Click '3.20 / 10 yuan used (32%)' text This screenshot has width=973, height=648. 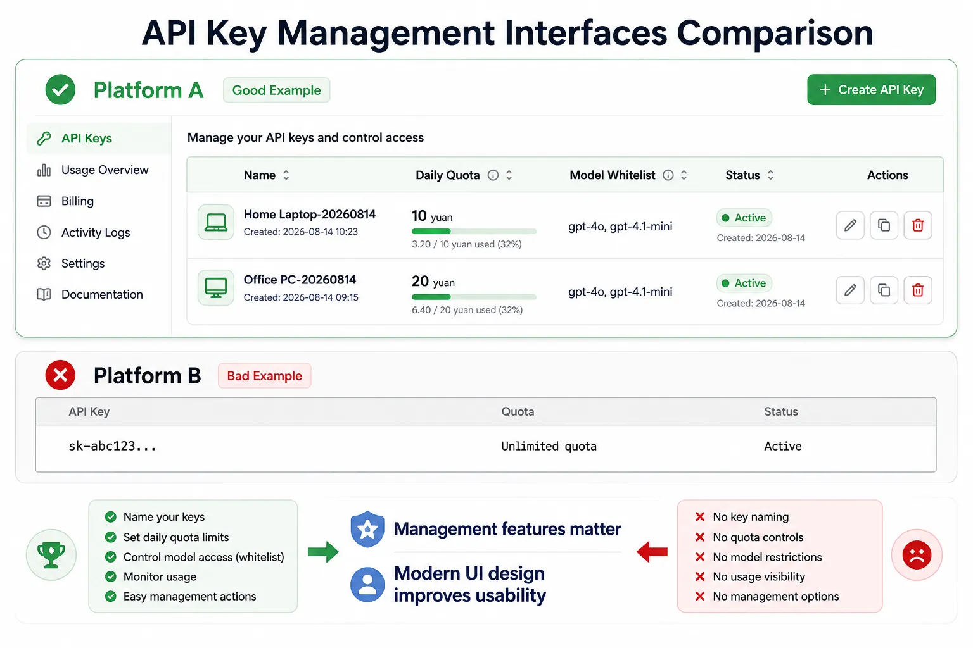coord(467,244)
